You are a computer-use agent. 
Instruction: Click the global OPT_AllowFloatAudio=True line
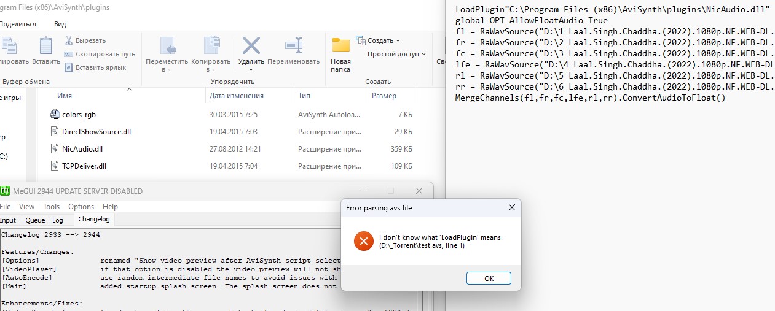pos(531,21)
